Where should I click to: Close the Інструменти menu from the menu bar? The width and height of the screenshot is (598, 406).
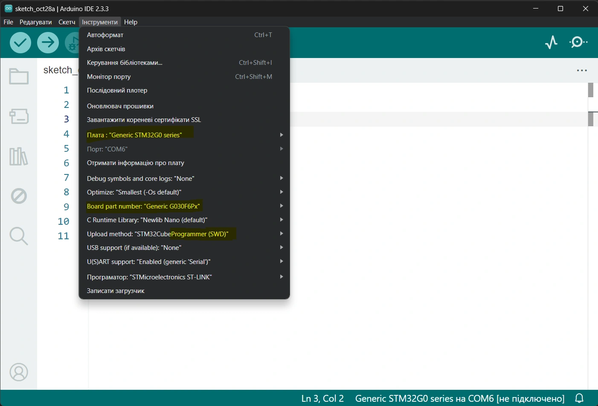pyautogui.click(x=100, y=22)
